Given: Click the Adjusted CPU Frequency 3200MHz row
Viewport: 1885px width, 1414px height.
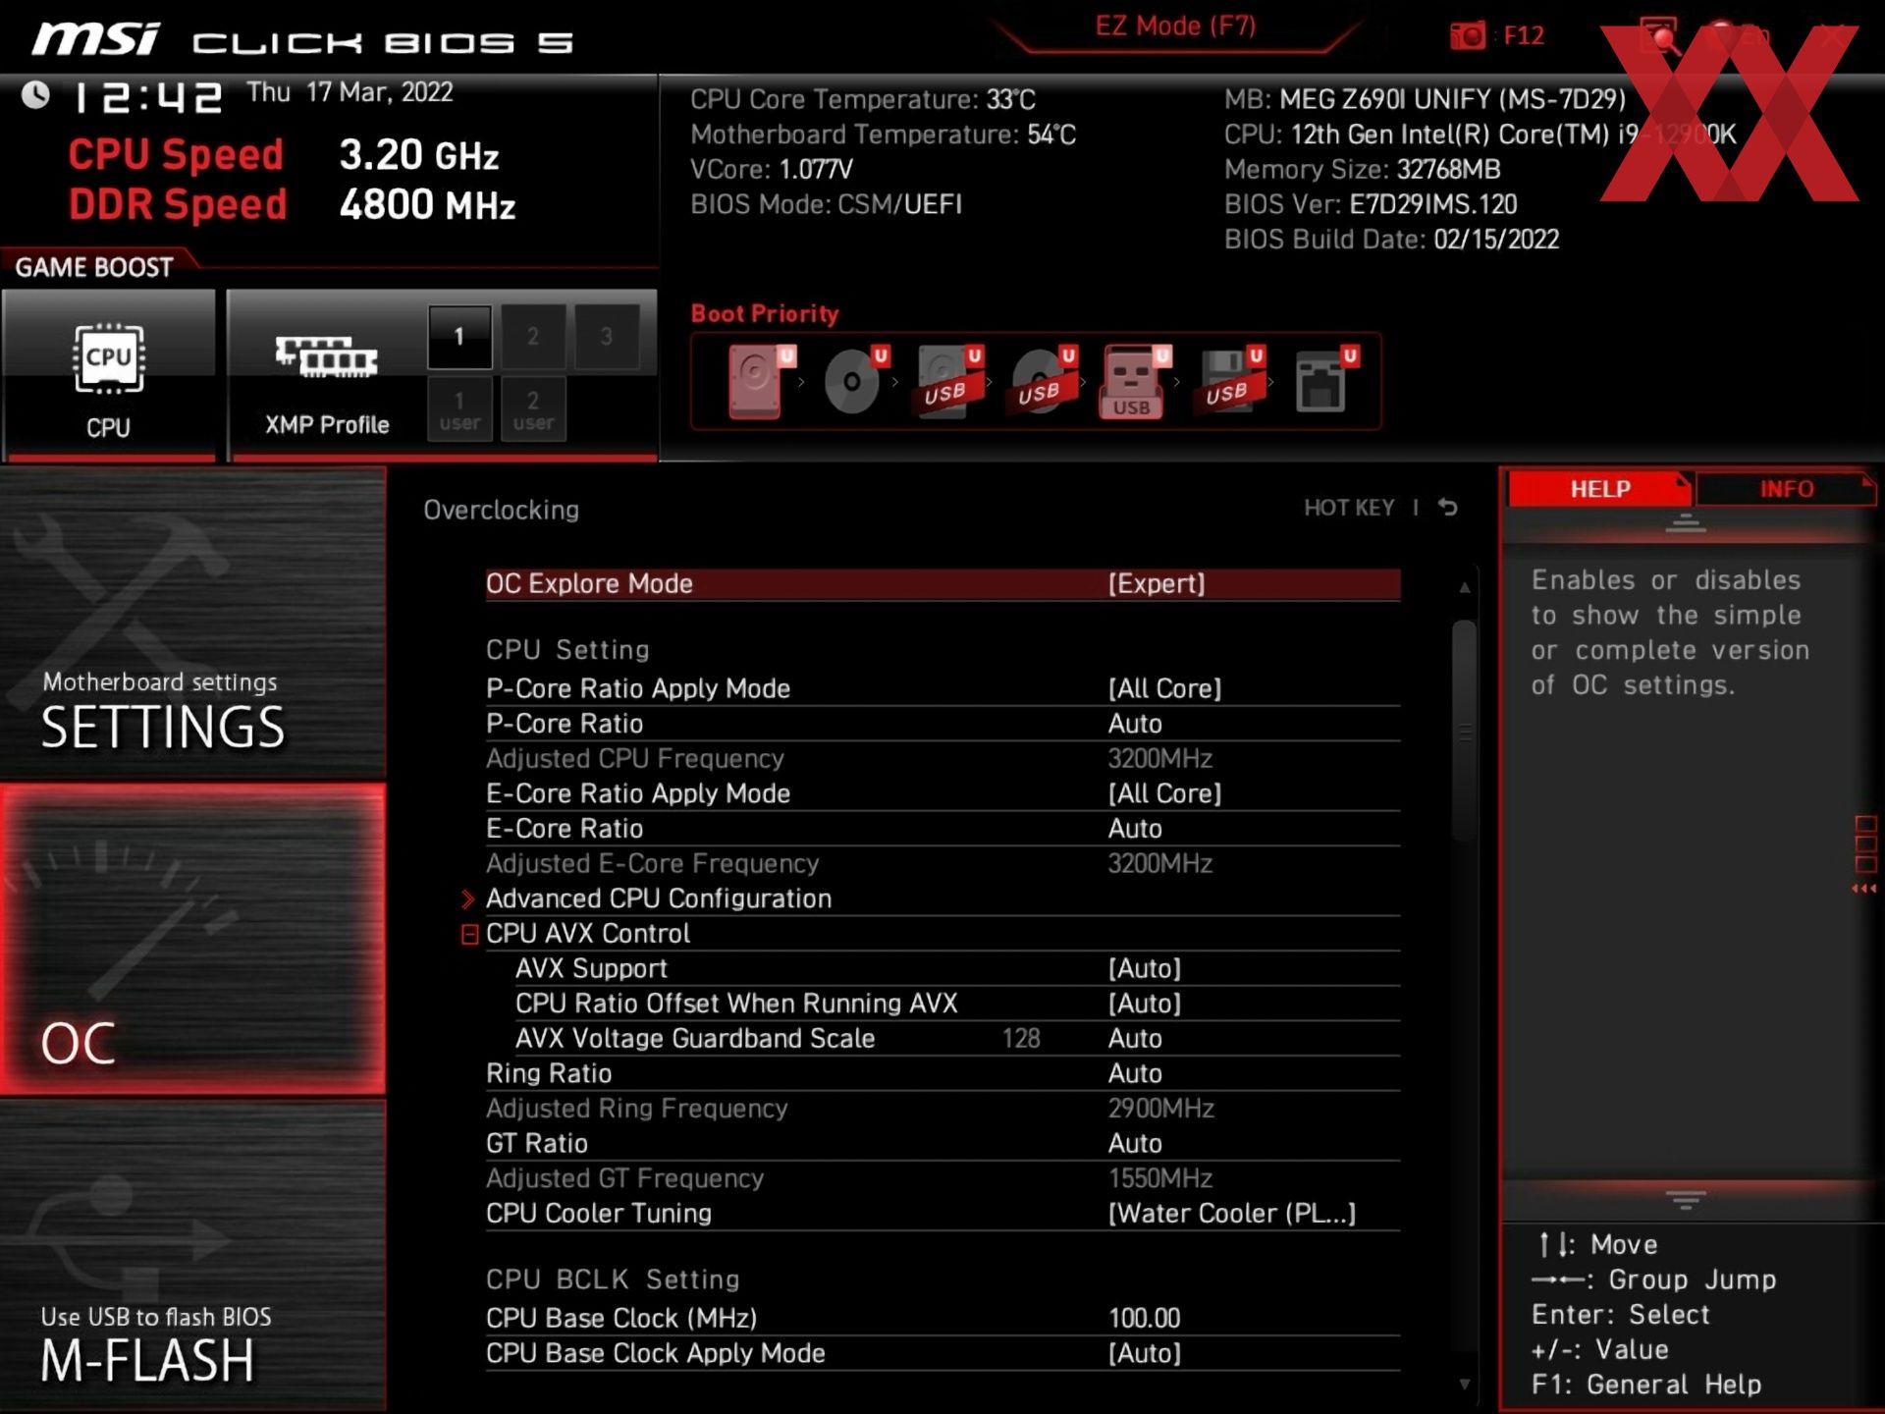Looking at the screenshot, I should point(942,759).
